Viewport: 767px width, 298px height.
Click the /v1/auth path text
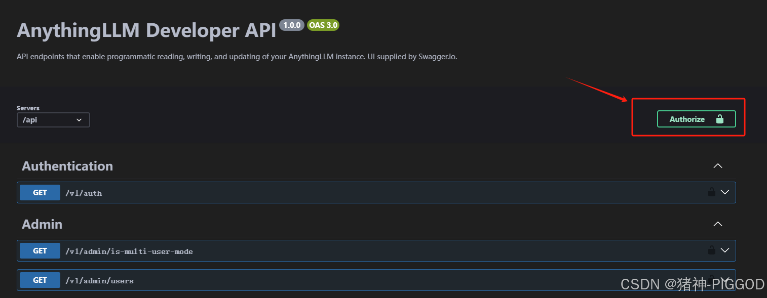coord(84,193)
